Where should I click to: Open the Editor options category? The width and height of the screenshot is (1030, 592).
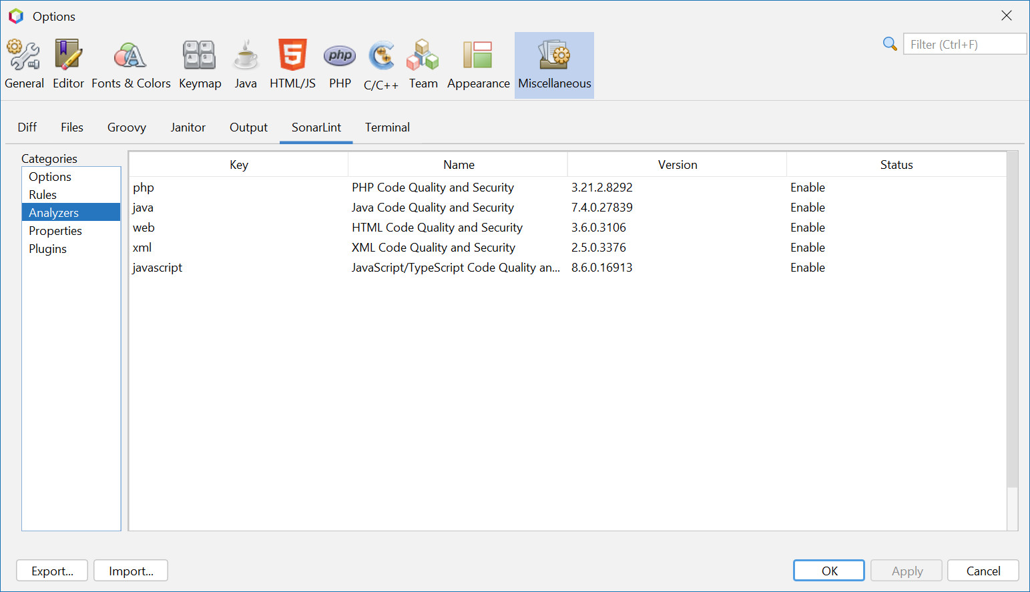tap(68, 65)
